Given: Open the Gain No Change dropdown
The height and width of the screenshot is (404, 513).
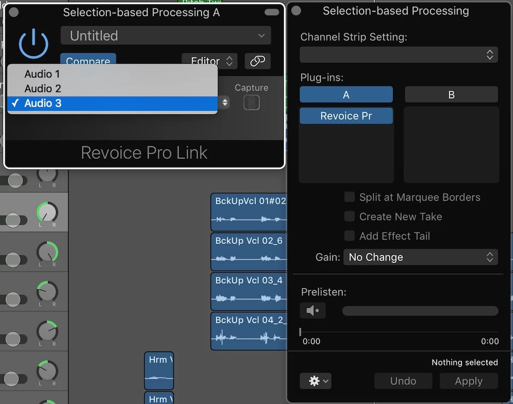Looking at the screenshot, I should coord(421,257).
